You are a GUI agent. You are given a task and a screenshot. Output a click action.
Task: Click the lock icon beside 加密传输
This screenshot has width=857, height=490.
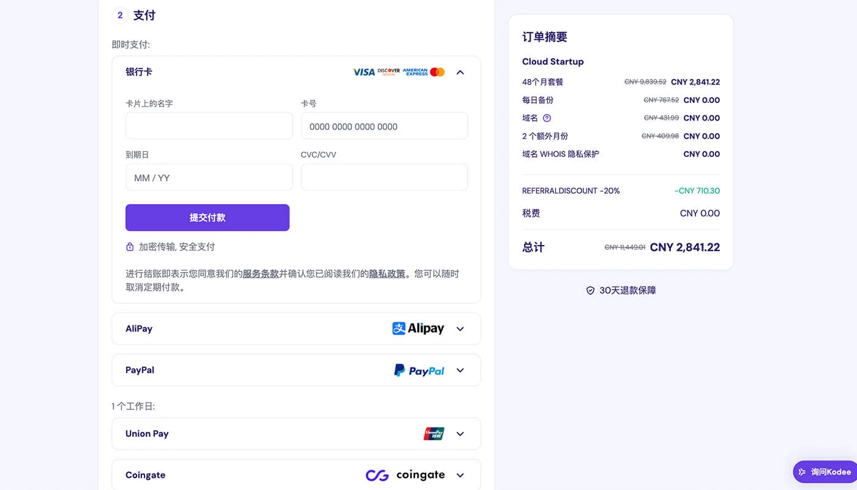tap(129, 246)
